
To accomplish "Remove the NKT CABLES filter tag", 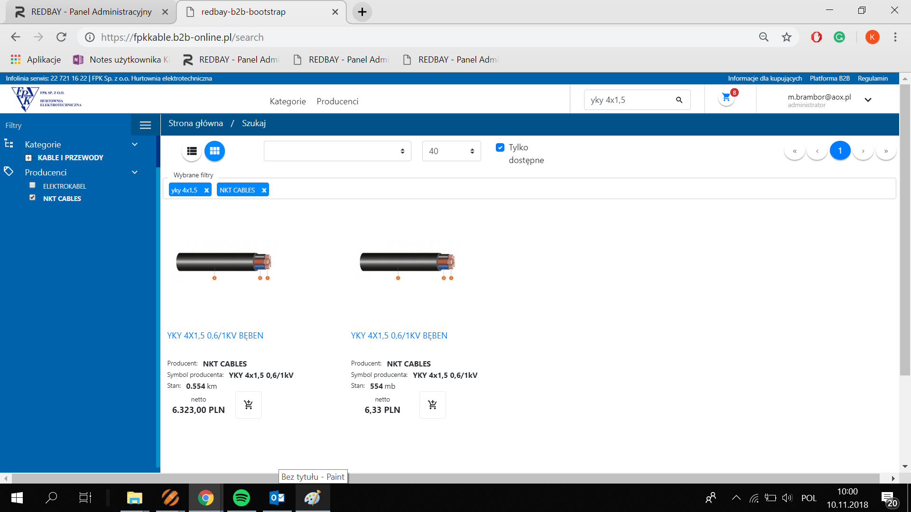I will 264,190.
